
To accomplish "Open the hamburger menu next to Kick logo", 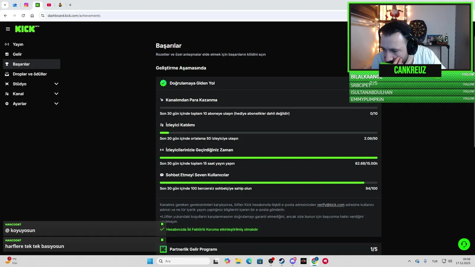I will click(x=8, y=29).
